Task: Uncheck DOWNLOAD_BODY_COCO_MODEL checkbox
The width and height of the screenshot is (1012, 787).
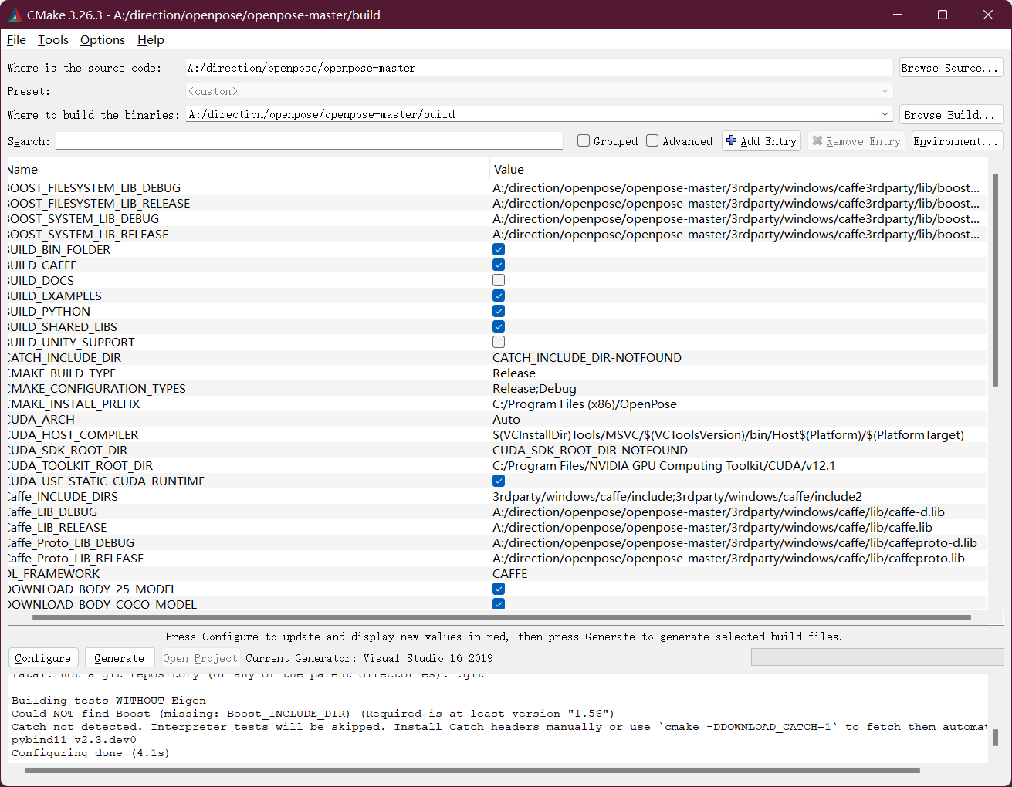Action: 499,604
